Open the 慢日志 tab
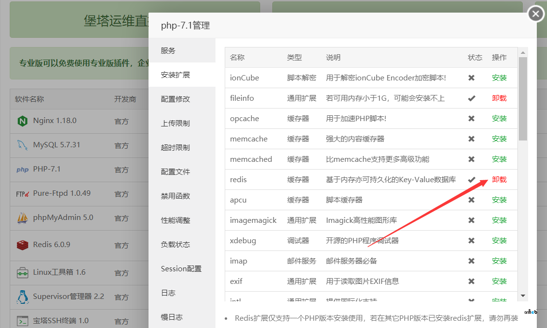The image size is (547, 328). [x=182, y=317]
